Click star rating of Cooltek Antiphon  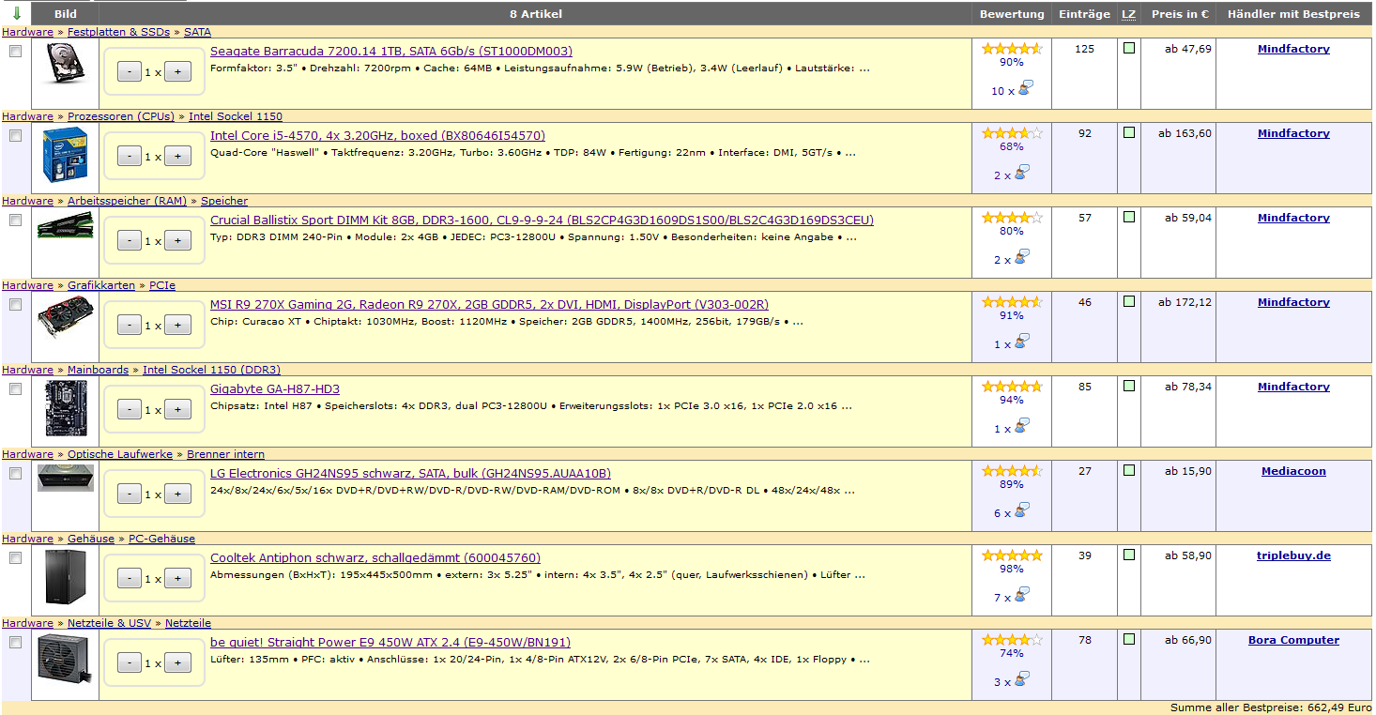tap(1012, 555)
